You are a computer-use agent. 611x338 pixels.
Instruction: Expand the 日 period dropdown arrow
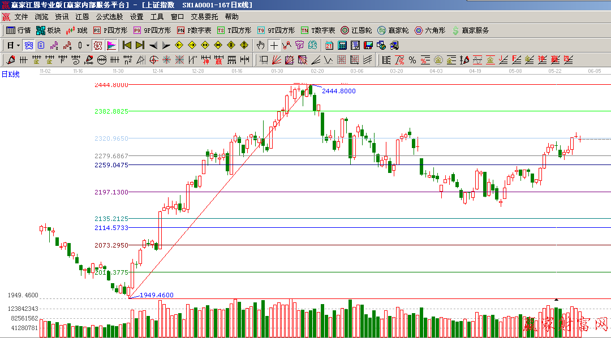(18, 45)
